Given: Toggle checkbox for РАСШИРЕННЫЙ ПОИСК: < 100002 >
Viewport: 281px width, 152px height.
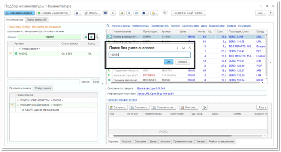Looking at the screenshot, I should pos(12,105).
